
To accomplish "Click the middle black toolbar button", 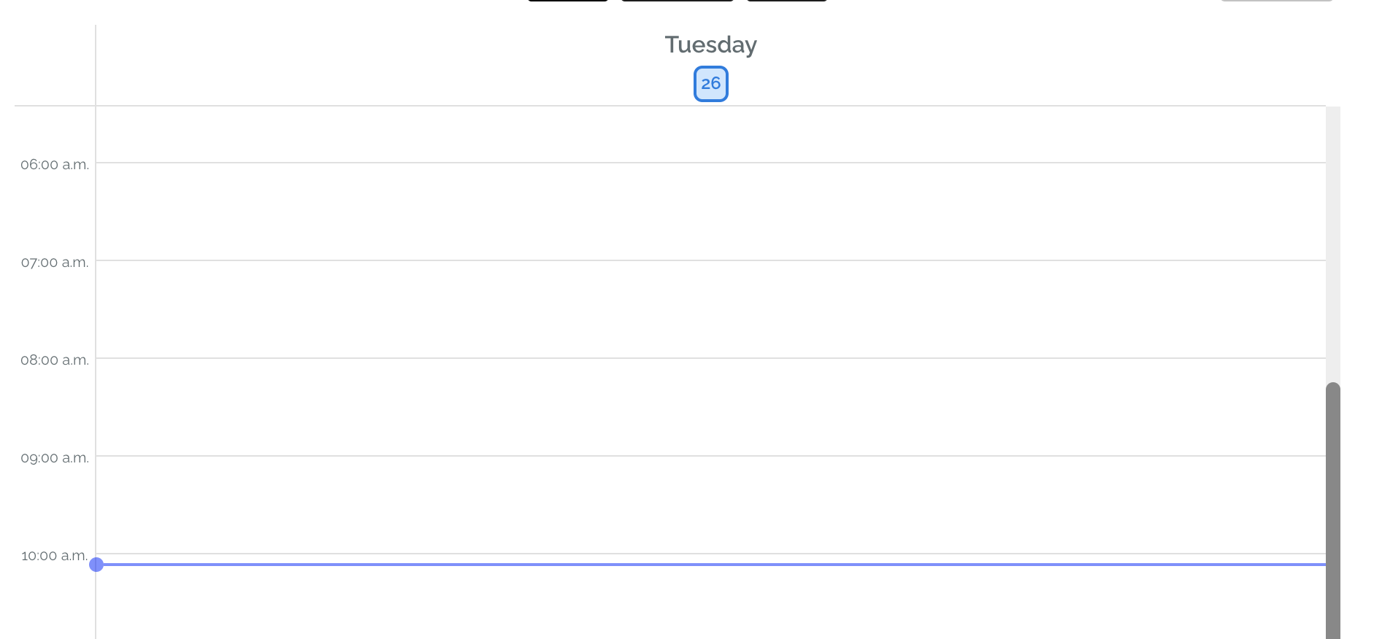I will pos(677,2).
